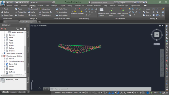Viewport: 169px width, 95px height.
Task: Open Section View tools
Action: (62, 15)
